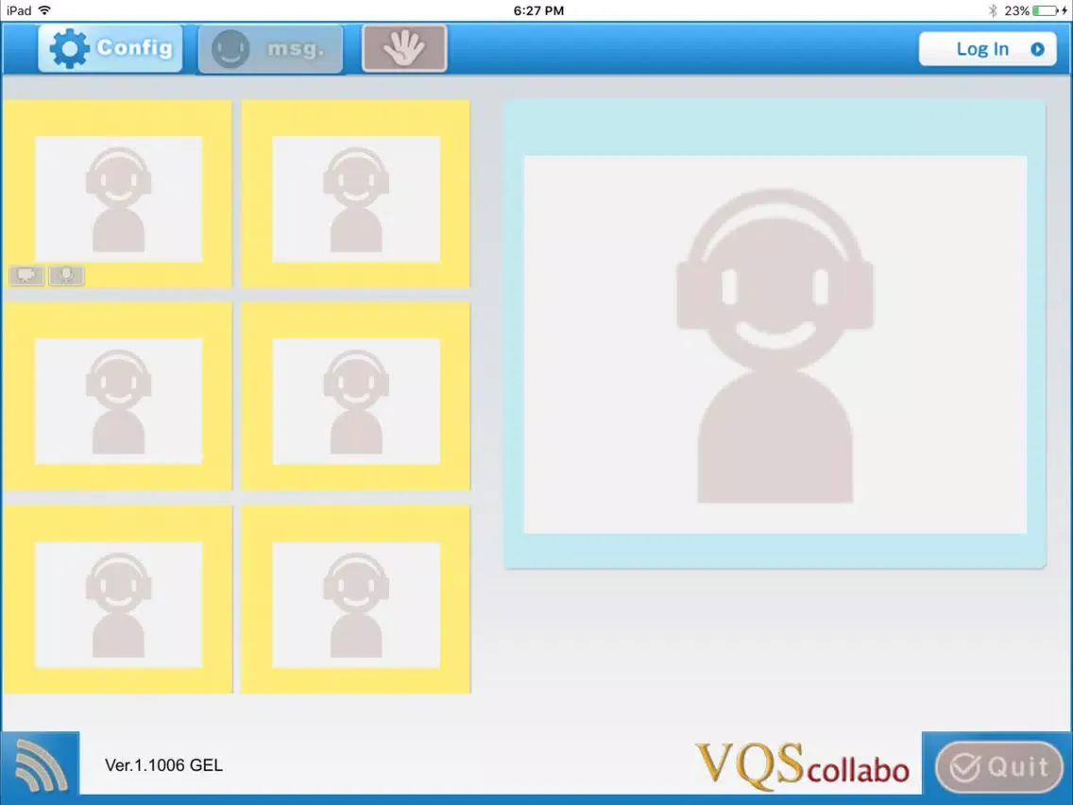This screenshot has width=1073, height=805.
Task: Select the middle-right participant video tile
Action: [x=356, y=396]
